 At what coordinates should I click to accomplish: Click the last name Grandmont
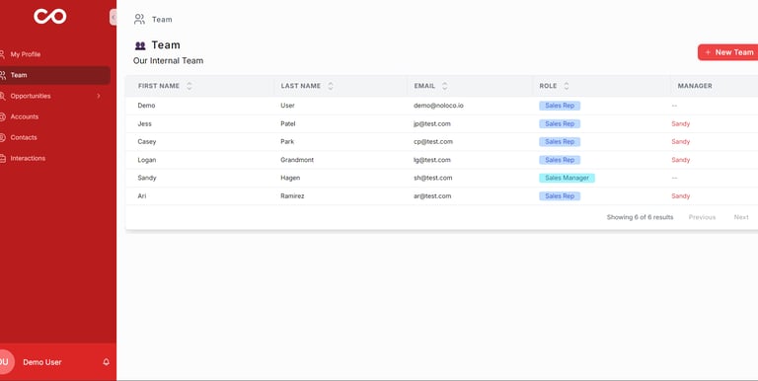point(297,160)
